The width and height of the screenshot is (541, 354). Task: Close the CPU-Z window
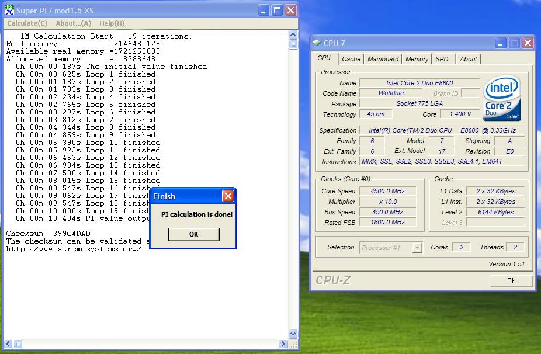tap(528, 43)
